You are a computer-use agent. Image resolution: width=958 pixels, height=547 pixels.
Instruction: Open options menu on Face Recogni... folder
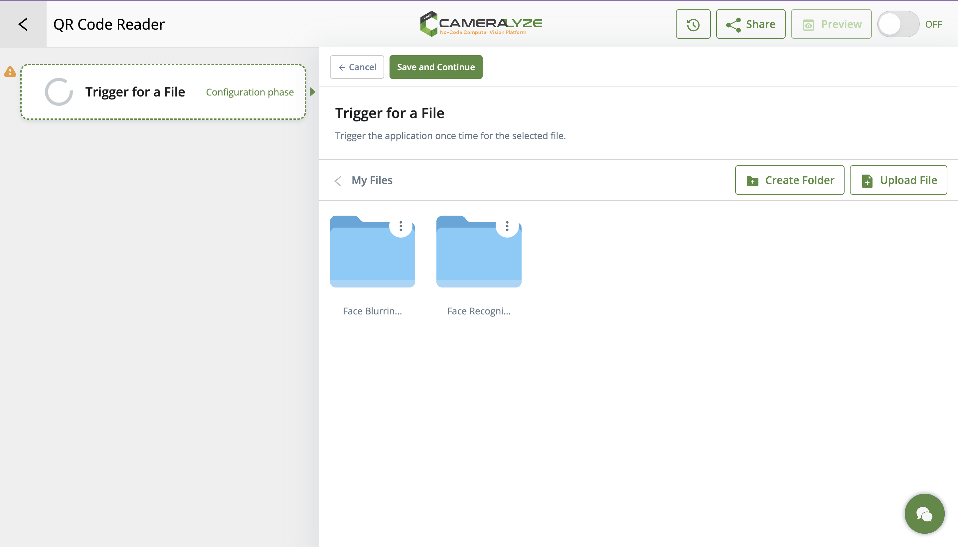coord(507,226)
